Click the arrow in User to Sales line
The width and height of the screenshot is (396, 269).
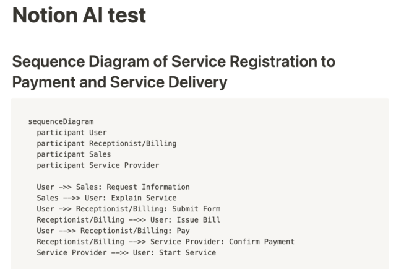pos(65,187)
